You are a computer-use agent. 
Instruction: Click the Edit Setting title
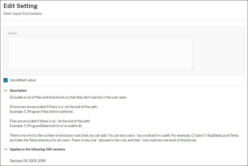click(20, 6)
